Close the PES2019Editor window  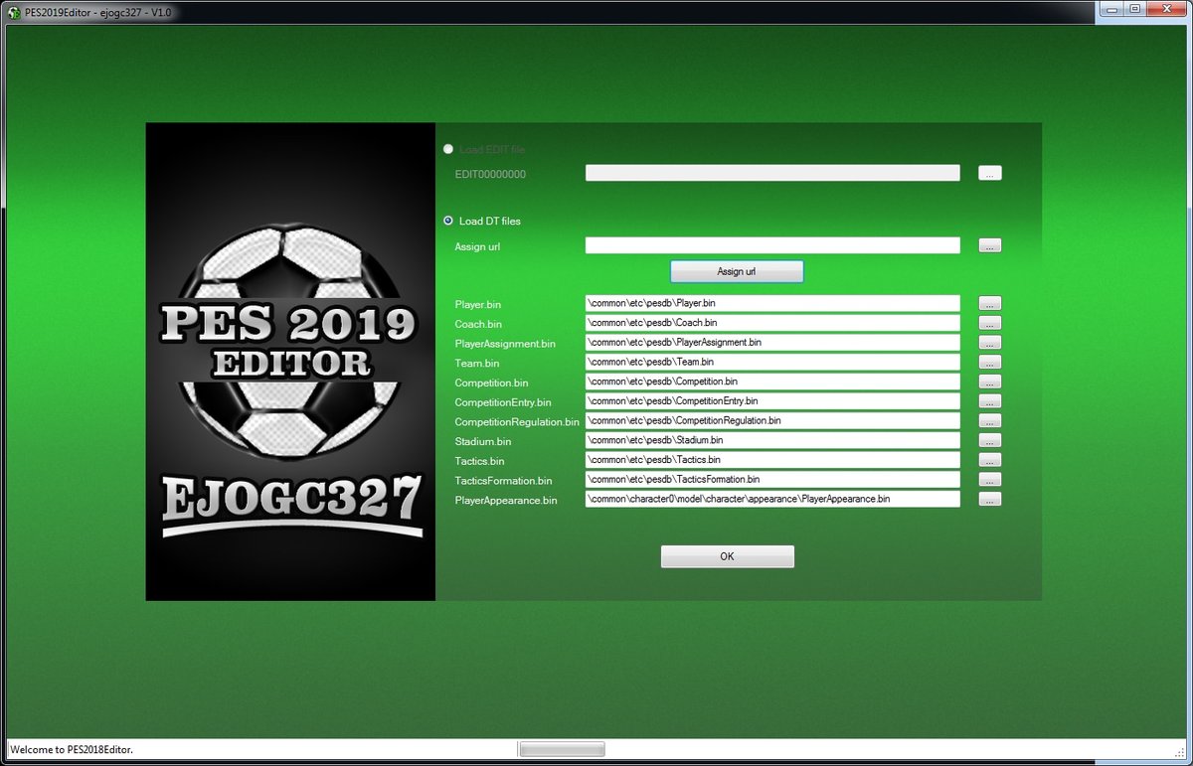pyautogui.click(x=1169, y=9)
